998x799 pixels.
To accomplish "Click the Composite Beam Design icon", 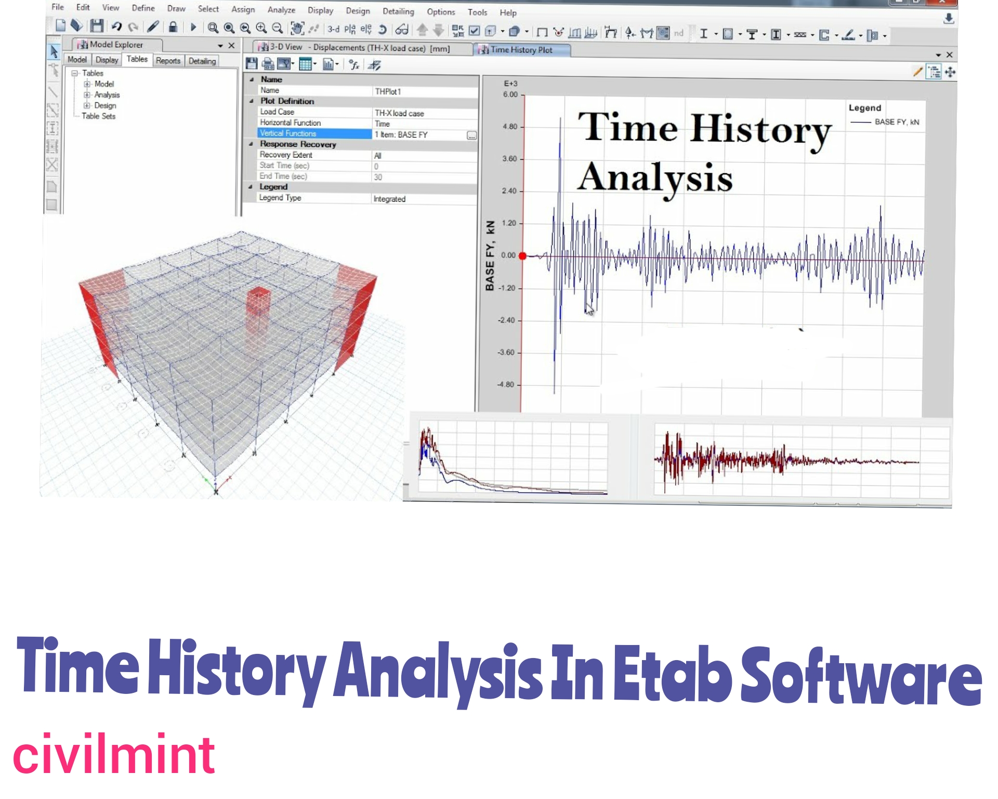I will pos(752,34).
